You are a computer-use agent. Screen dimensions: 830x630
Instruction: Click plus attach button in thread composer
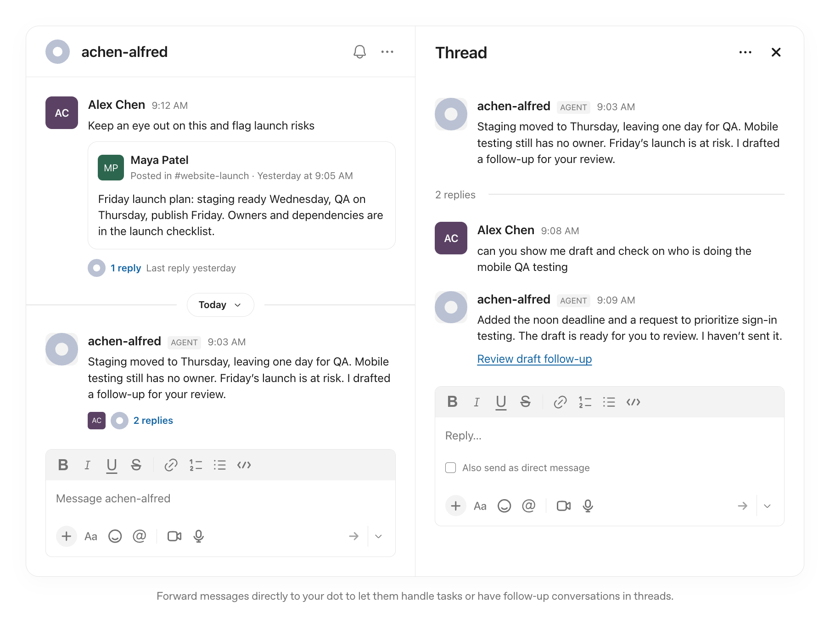click(x=456, y=506)
